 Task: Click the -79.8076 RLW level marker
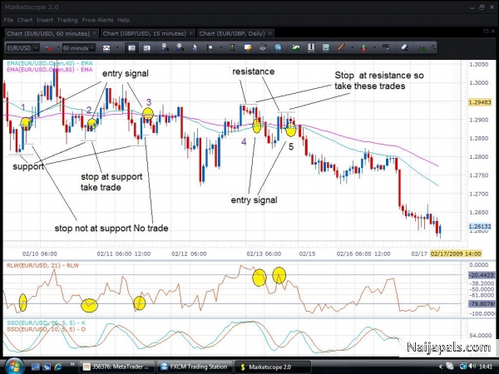pyautogui.click(x=482, y=304)
